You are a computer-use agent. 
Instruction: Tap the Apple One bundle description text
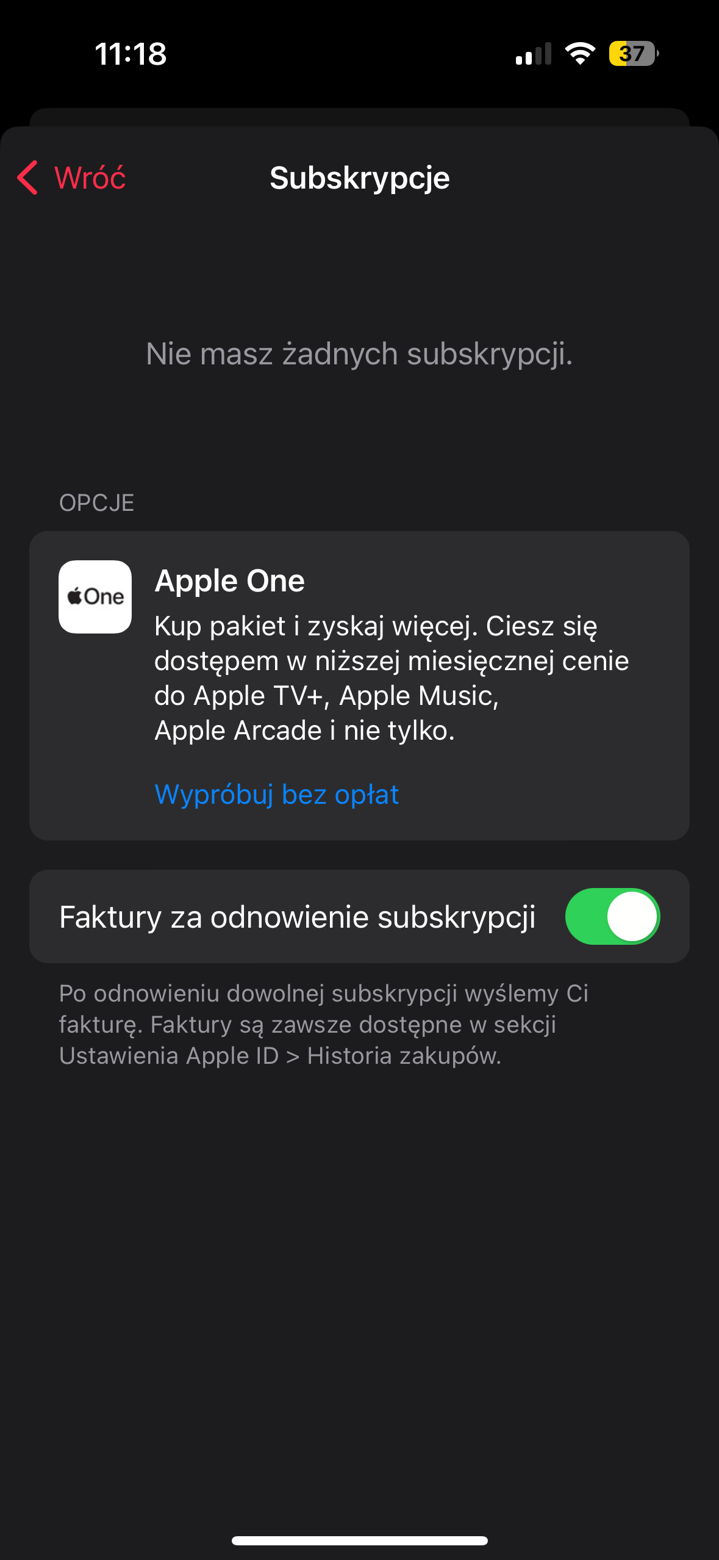click(x=390, y=678)
